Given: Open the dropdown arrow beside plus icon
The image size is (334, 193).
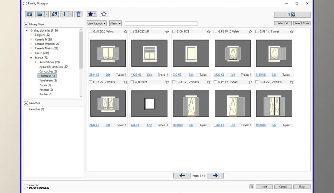Looking at the screenshot, I should [70, 14].
